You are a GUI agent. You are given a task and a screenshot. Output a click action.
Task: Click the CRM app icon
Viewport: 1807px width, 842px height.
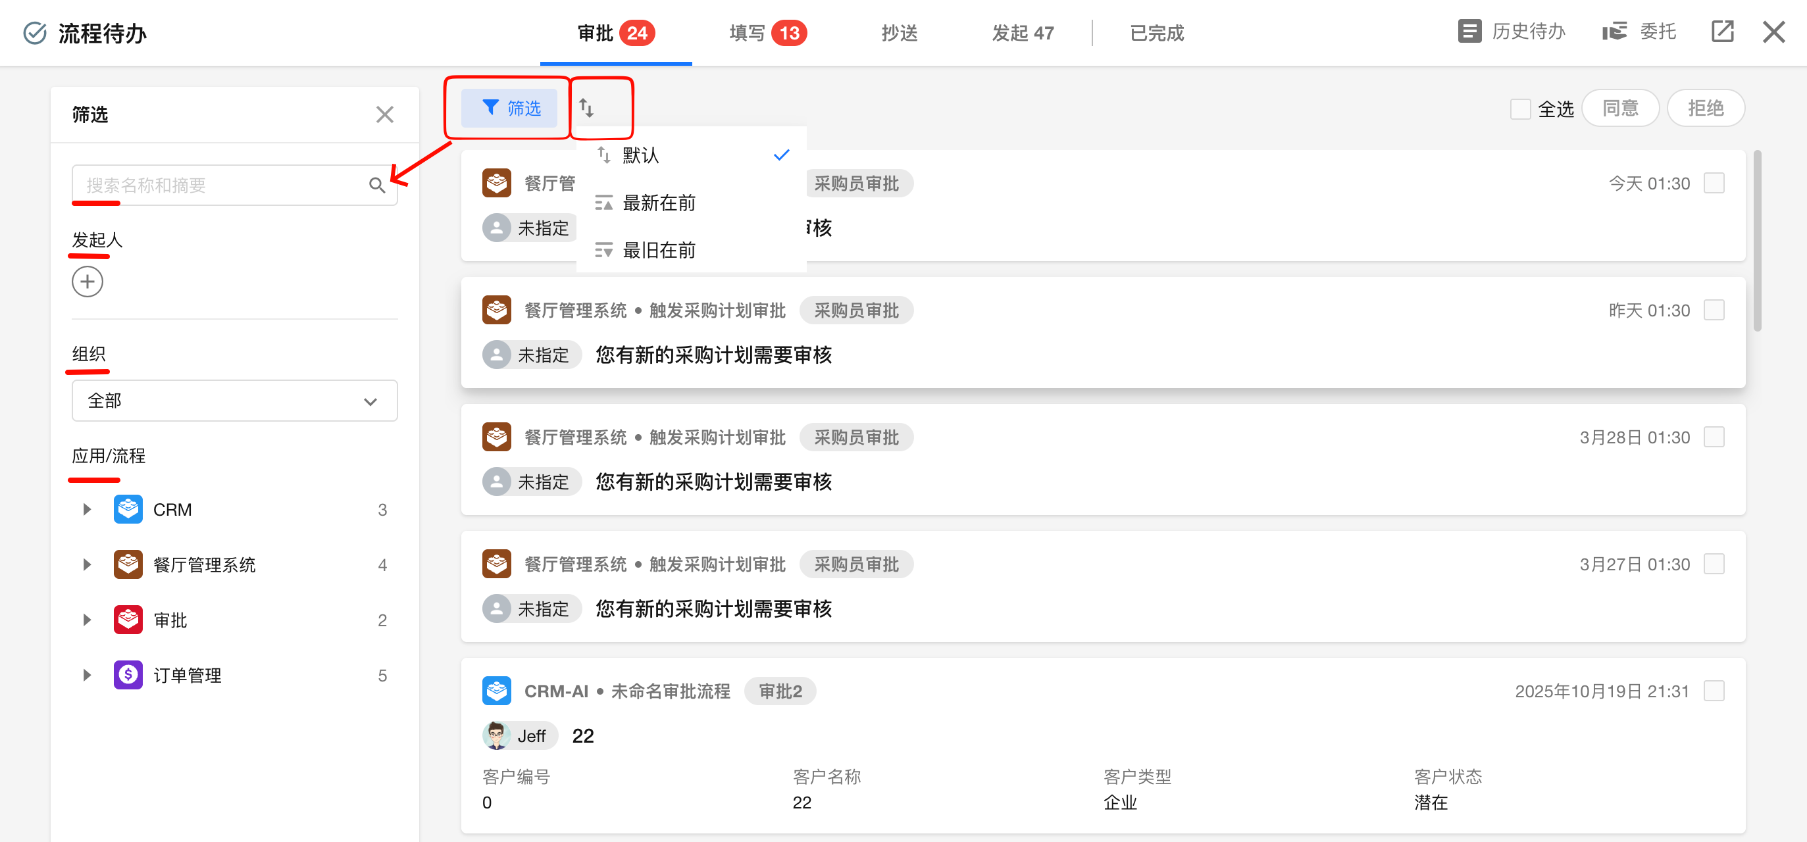[x=128, y=510]
